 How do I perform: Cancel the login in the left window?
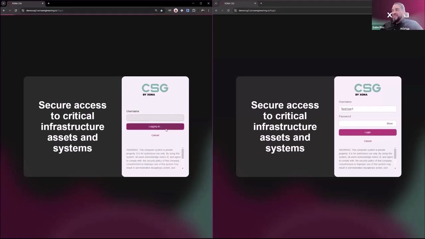tap(155, 135)
